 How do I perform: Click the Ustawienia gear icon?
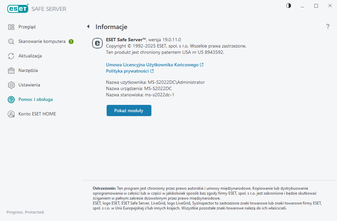[11, 85]
